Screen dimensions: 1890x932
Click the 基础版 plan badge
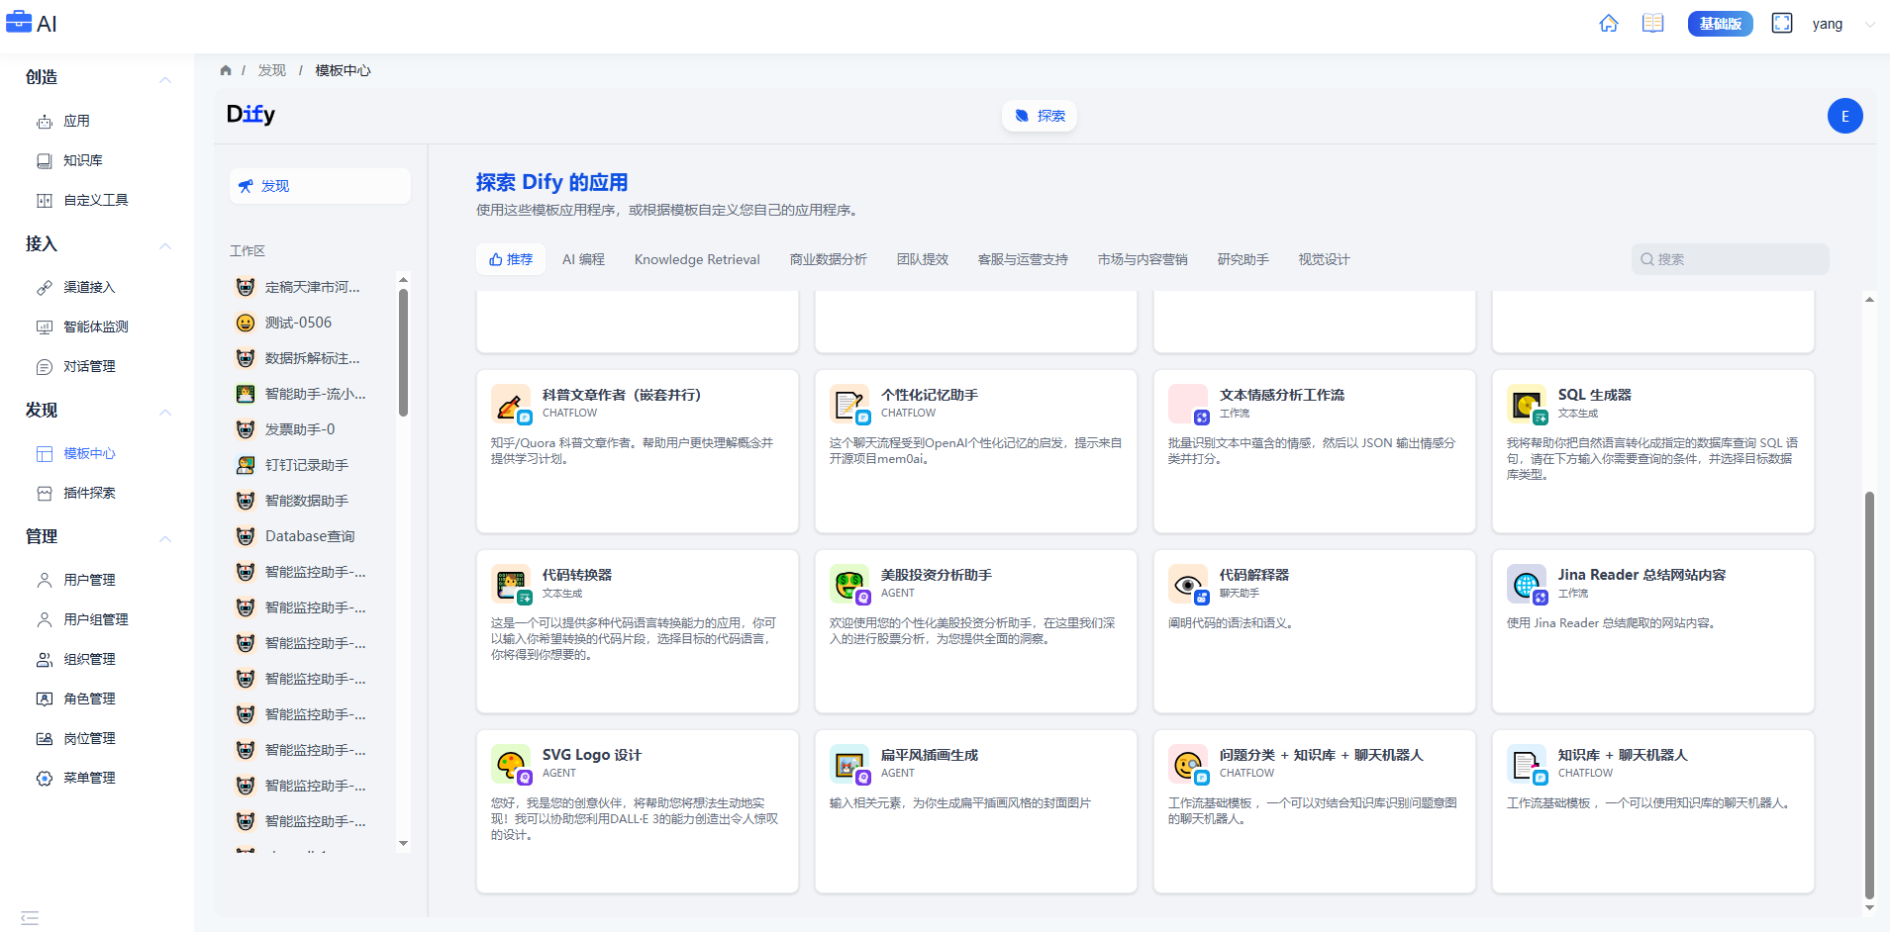pyautogui.click(x=1720, y=24)
